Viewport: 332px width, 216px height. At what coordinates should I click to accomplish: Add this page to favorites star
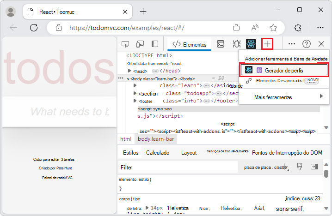click(x=273, y=28)
